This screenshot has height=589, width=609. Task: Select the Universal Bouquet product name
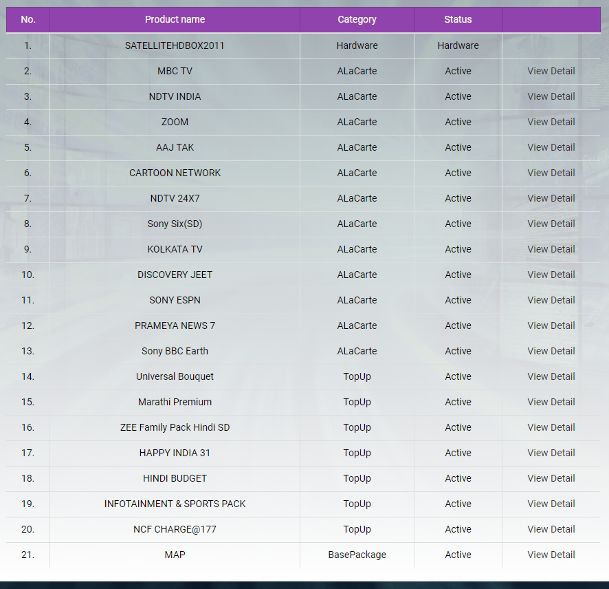(x=175, y=377)
